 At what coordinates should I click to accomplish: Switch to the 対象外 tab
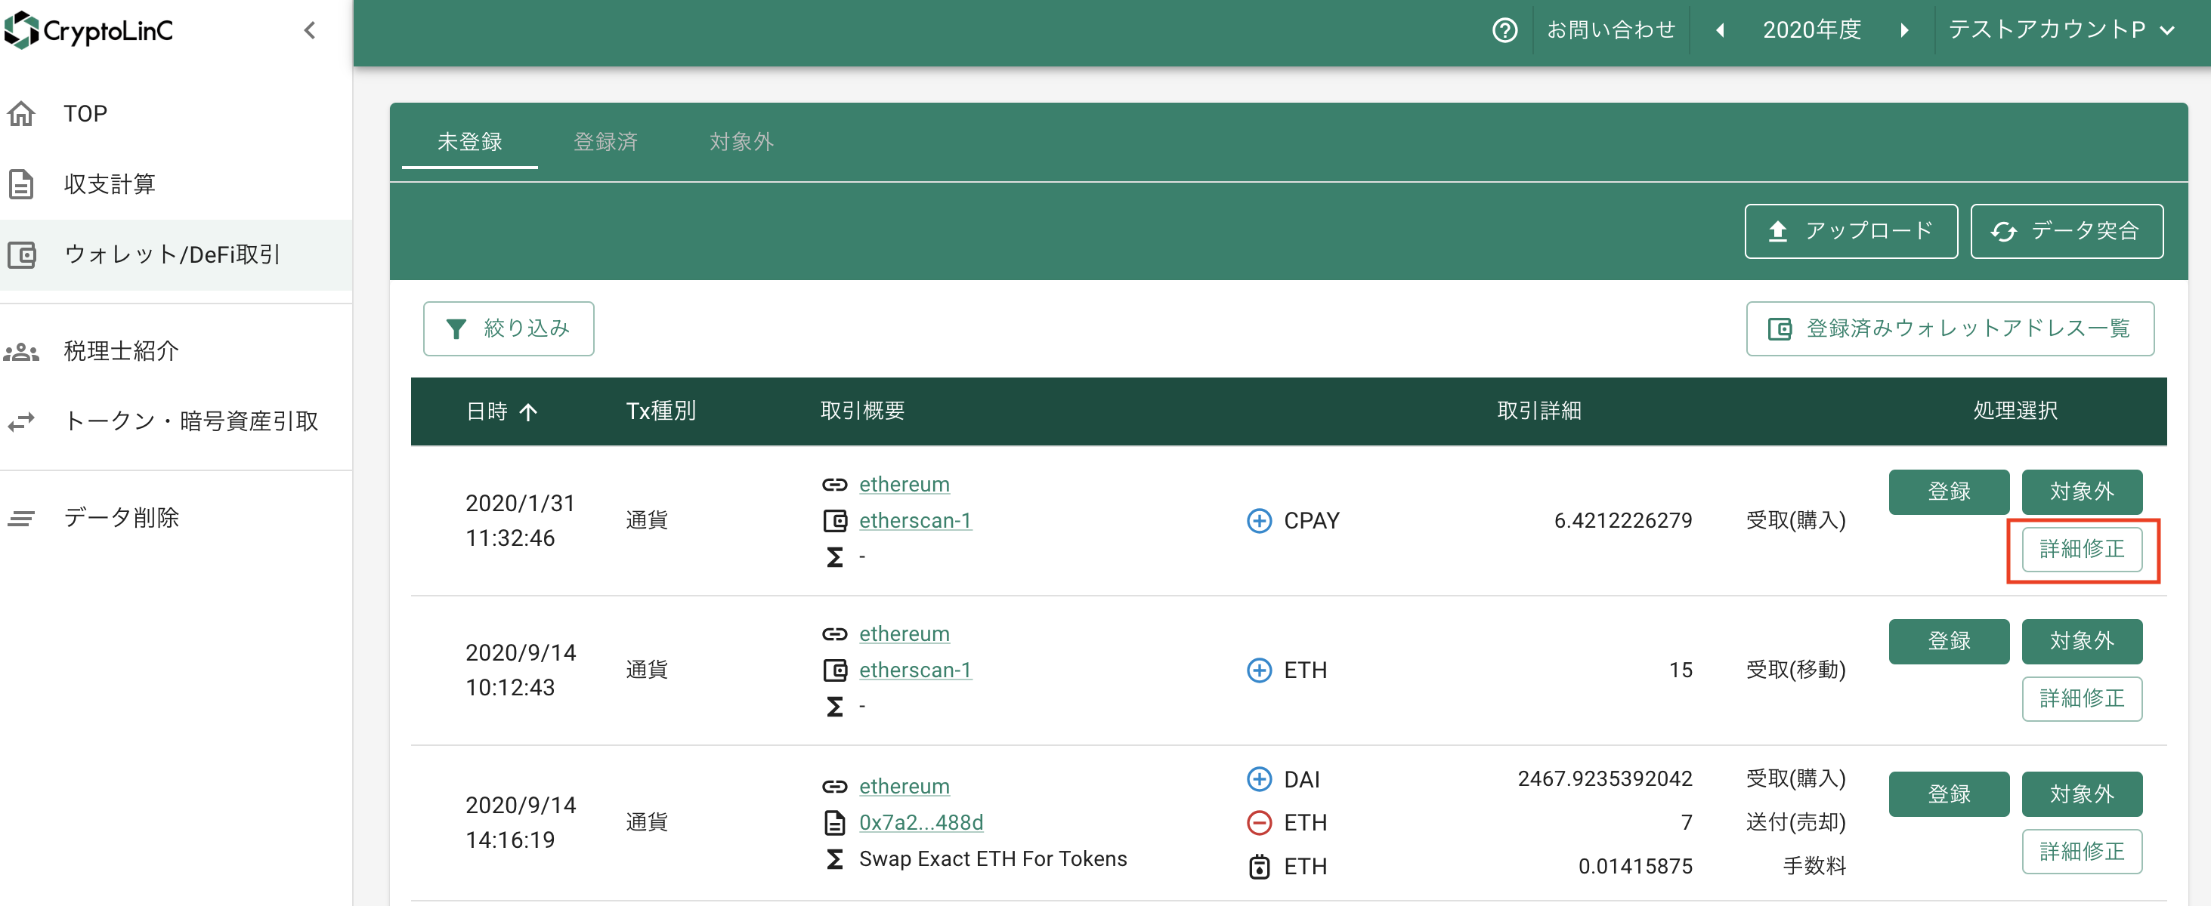click(741, 142)
